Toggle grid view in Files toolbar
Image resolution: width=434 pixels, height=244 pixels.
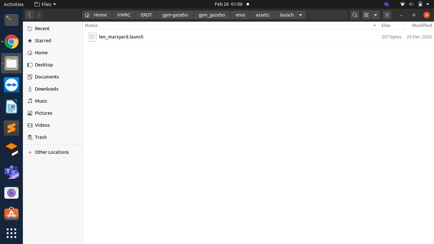pyautogui.click(x=366, y=15)
